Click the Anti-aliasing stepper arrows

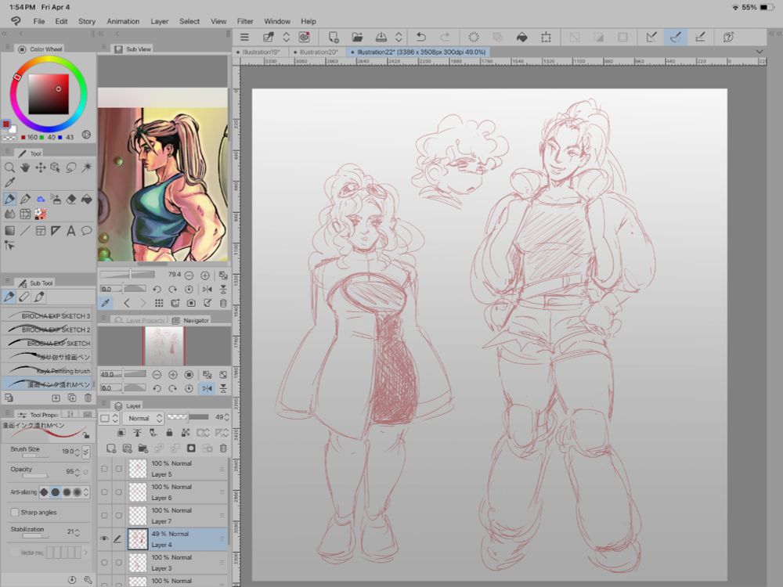(x=86, y=492)
